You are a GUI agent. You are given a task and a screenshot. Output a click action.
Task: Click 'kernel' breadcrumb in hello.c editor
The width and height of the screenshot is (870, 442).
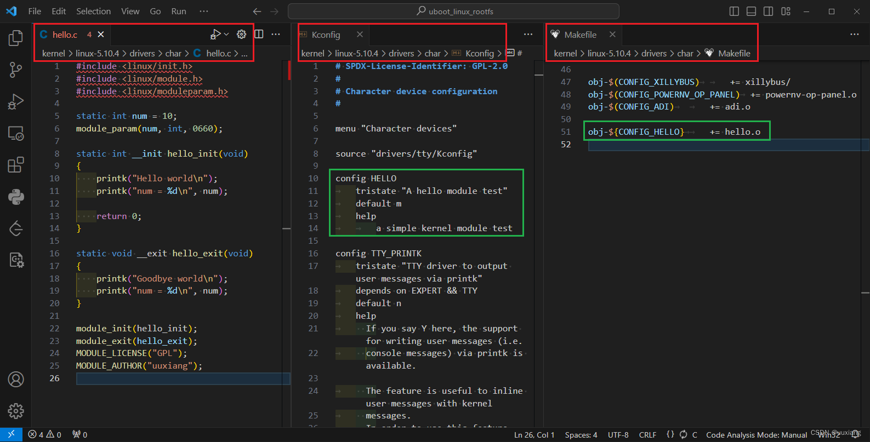point(53,53)
